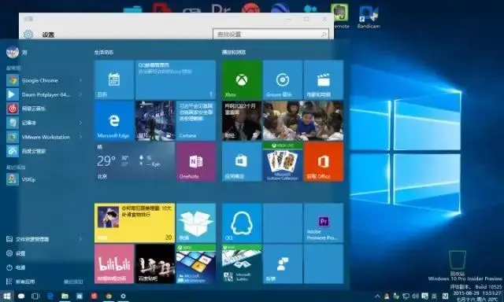Open the open-box app tile

pyautogui.click(x=196, y=223)
